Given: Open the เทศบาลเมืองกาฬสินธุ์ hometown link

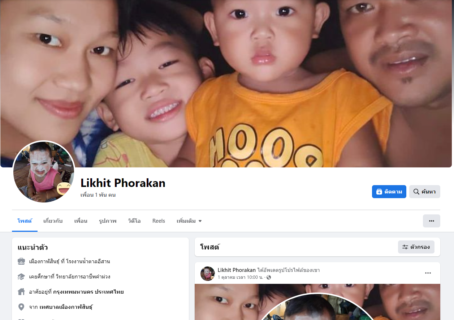Looking at the screenshot, I should pos(66,307).
